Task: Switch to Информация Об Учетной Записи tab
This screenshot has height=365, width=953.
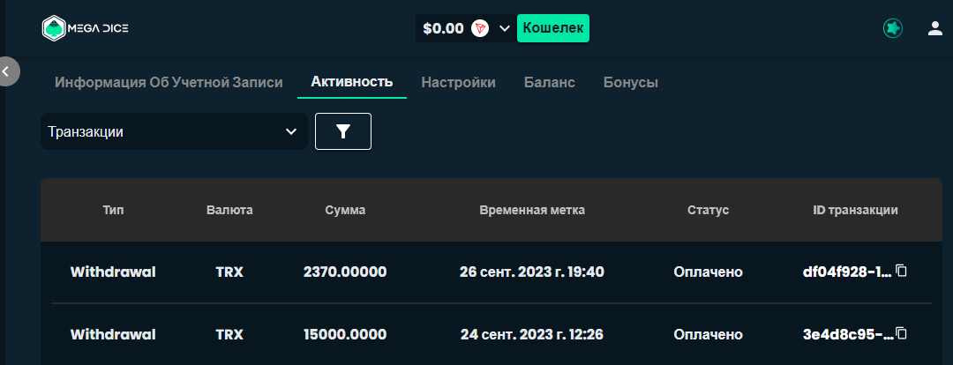Action: pos(169,82)
